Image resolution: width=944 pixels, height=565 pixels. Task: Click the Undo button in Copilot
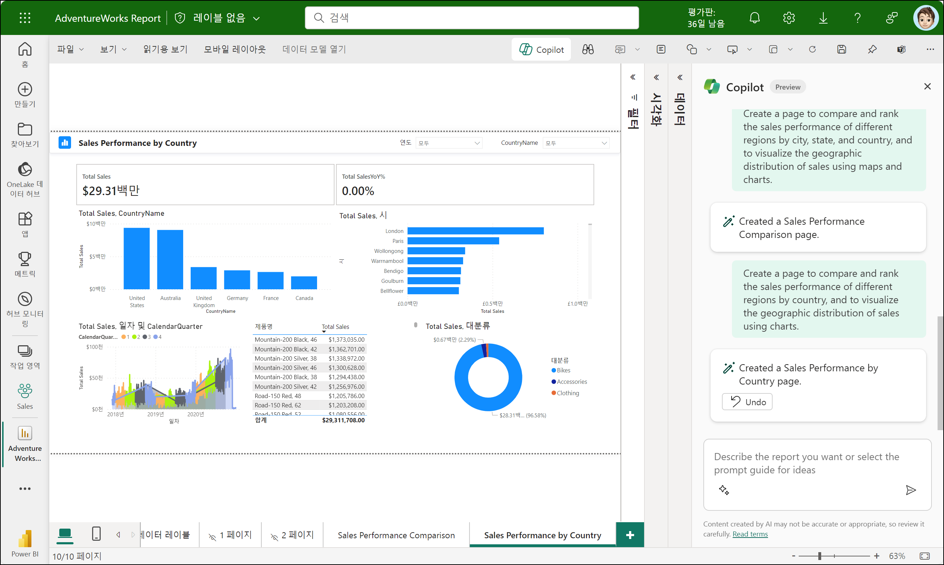747,402
